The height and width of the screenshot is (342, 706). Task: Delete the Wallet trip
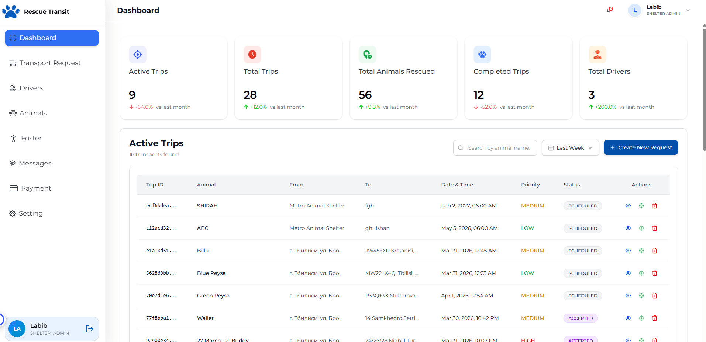655,318
